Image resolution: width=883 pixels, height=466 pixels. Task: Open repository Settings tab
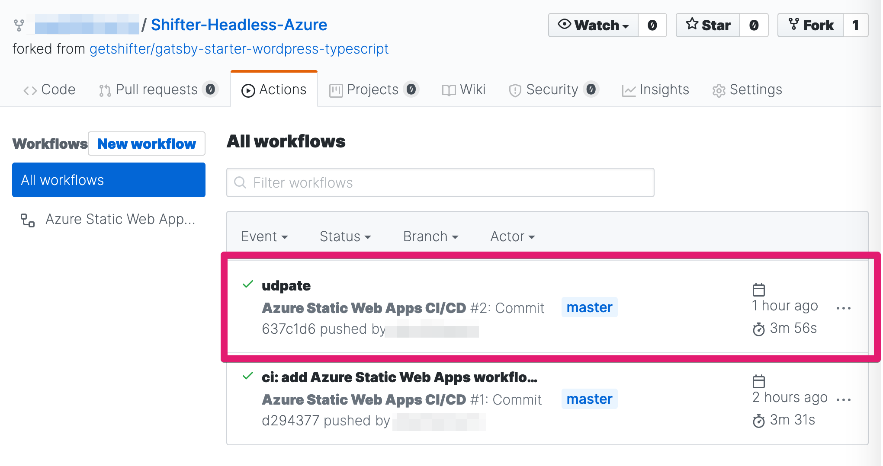[x=747, y=89]
